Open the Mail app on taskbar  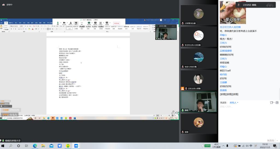pyautogui.click(x=51, y=146)
